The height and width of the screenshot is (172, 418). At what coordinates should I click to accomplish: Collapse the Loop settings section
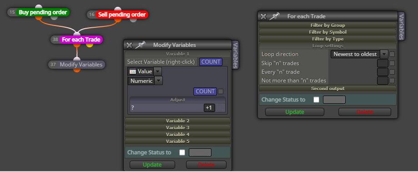click(327, 46)
